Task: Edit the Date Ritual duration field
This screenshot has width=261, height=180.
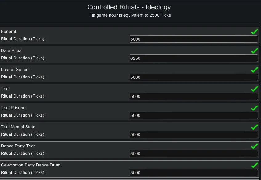Action: [x=194, y=58]
